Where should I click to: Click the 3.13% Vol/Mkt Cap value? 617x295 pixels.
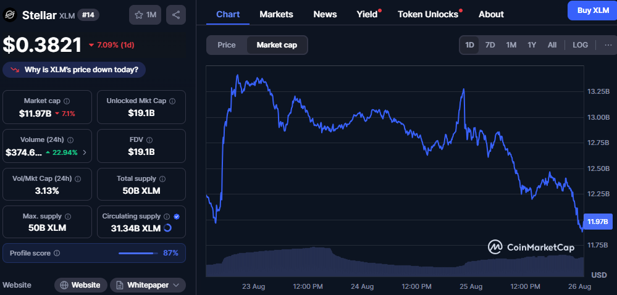tap(47, 191)
